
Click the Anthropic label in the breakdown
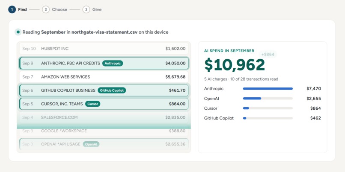point(214,89)
